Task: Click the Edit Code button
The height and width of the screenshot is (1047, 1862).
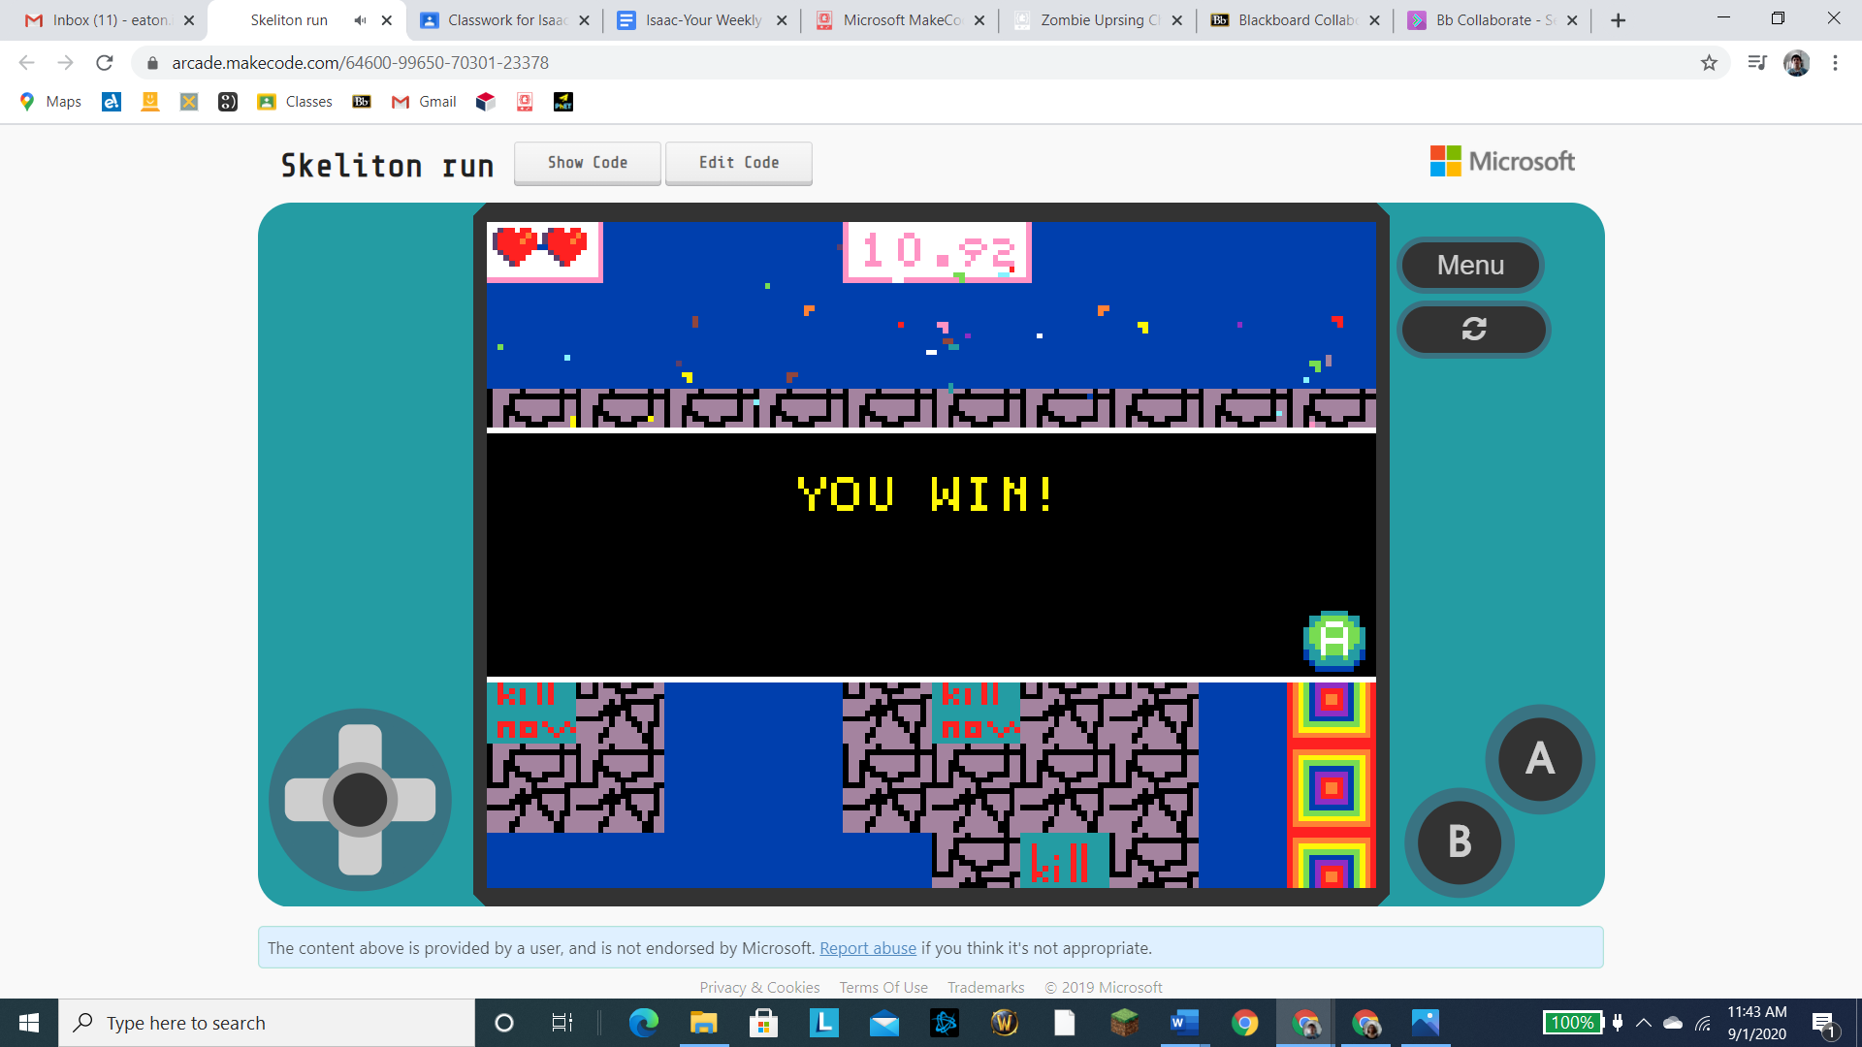Action: coord(738,163)
